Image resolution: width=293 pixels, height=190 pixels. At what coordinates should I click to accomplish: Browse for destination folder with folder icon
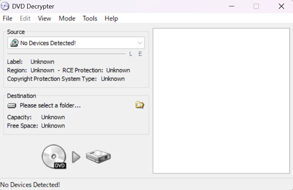click(x=139, y=105)
